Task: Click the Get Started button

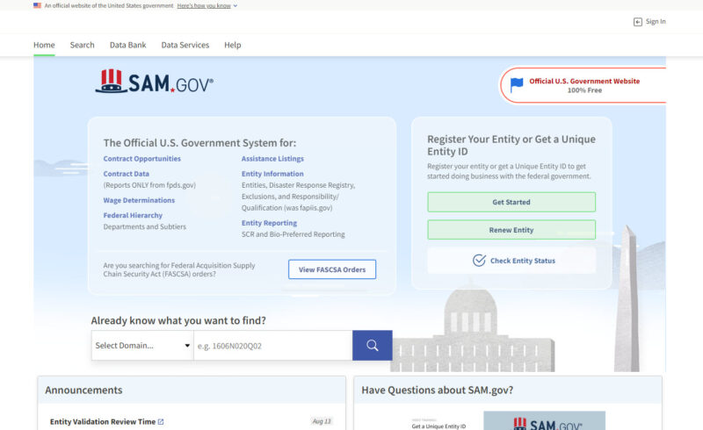Action: click(x=511, y=202)
